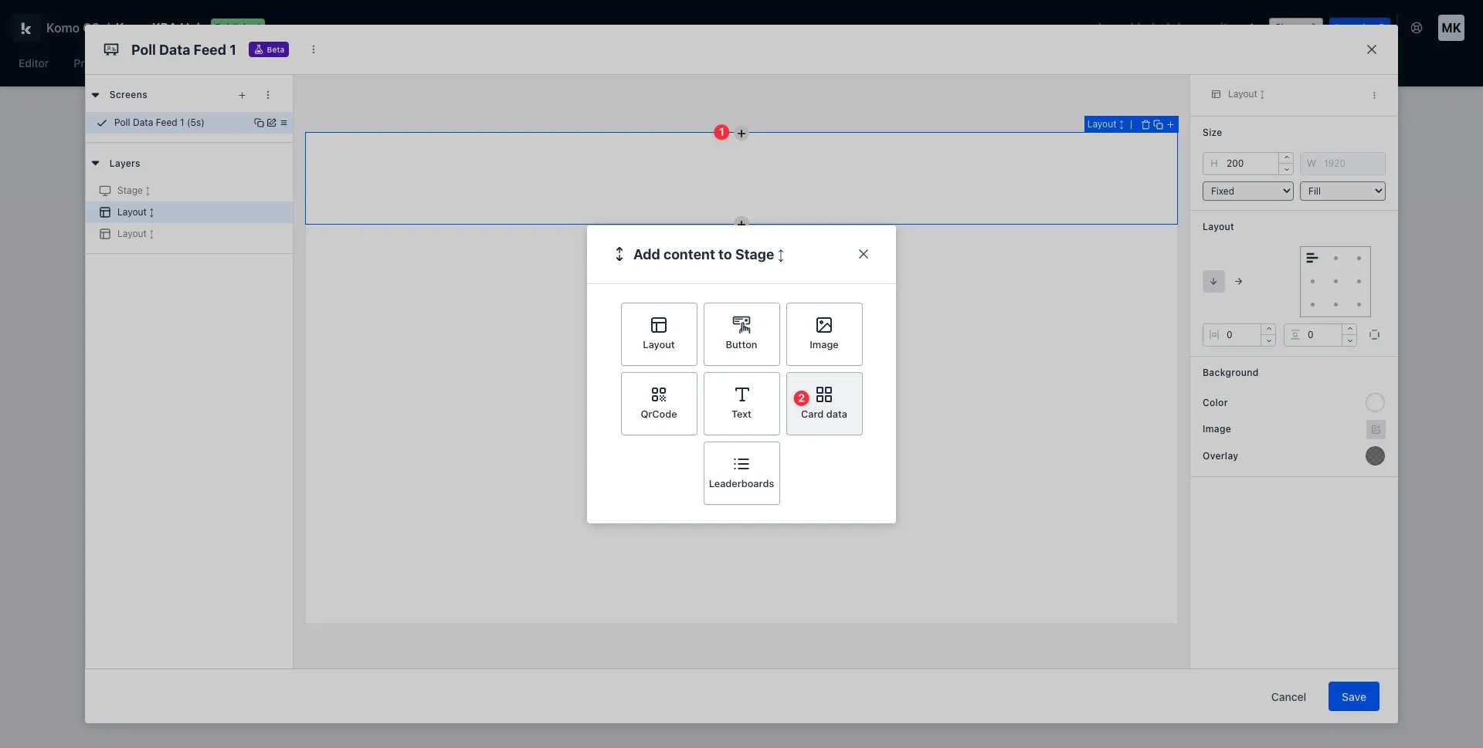Choose a background Image
1483x748 pixels.
[x=1376, y=429]
